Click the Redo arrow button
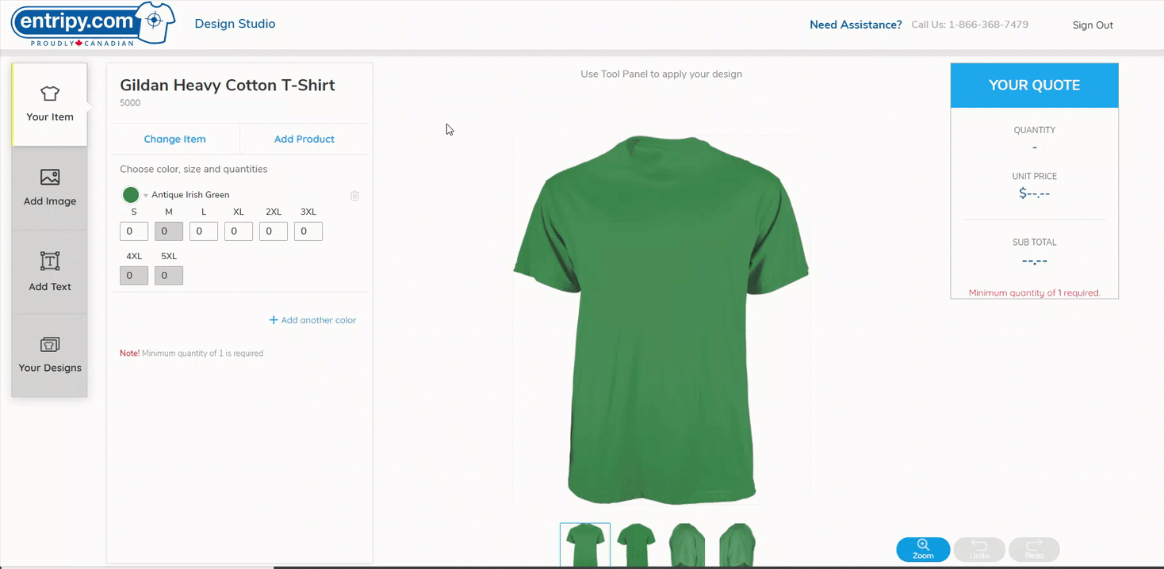The width and height of the screenshot is (1164, 569). 1034,549
